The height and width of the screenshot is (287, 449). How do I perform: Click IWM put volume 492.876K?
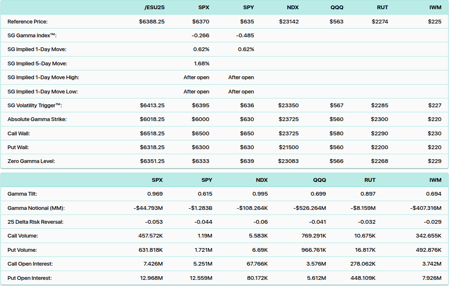point(428,250)
